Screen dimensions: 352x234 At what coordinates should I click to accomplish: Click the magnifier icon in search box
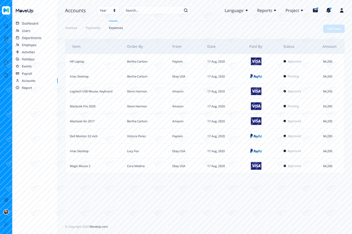pyautogui.click(x=186, y=10)
